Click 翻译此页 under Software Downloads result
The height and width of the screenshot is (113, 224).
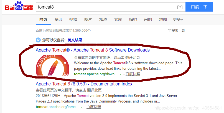point(133,57)
